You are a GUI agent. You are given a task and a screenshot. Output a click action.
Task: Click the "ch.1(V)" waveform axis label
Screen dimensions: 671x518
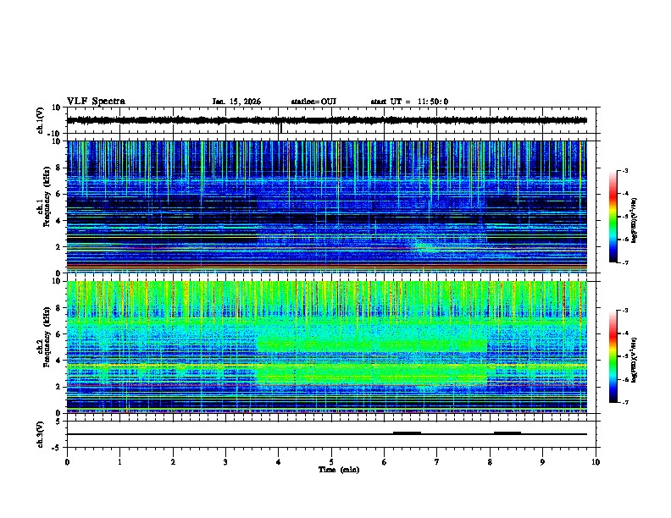pyautogui.click(x=41, y=120)
